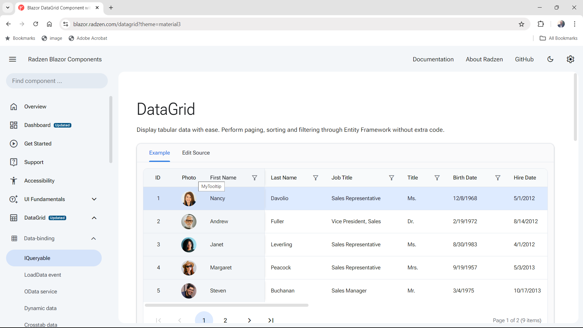Sort by the ID column header
This screenshot has width=583, height=328.
(158, 178)
